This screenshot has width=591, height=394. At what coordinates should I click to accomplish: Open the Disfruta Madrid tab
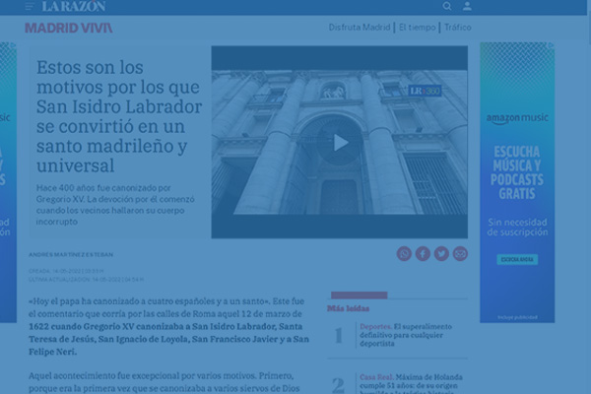360,28
